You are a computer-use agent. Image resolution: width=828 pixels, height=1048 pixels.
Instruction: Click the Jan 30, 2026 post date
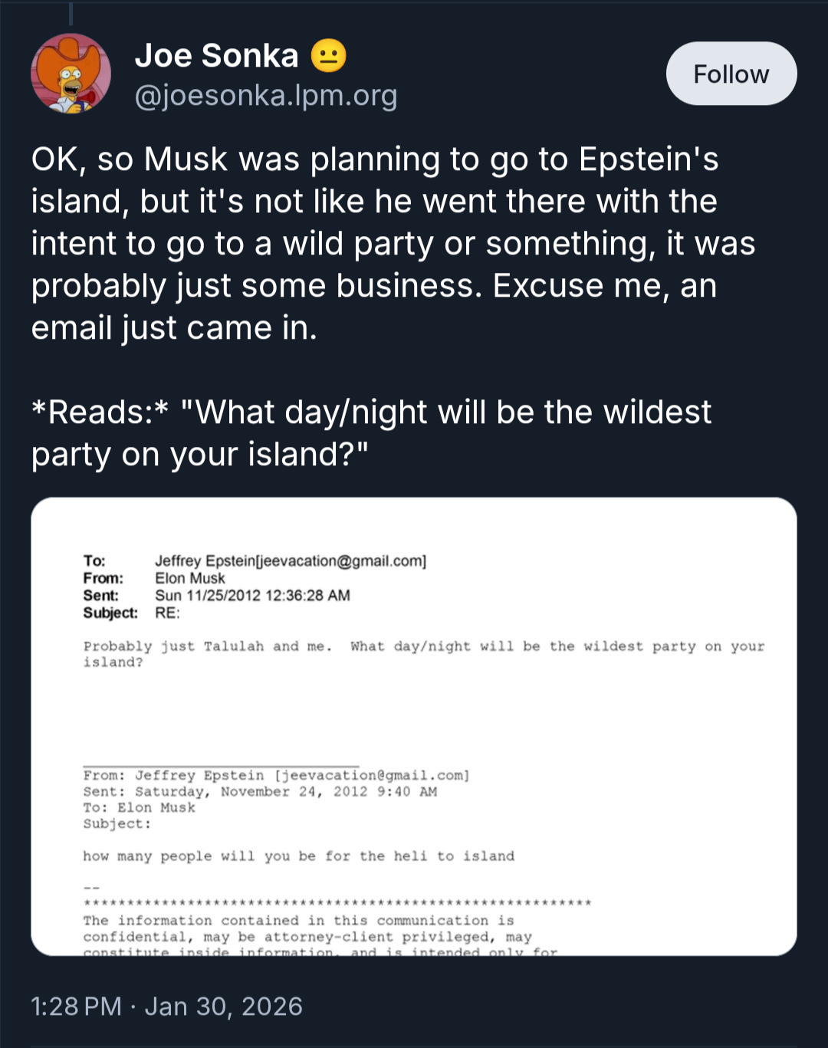coord(223,1006)
